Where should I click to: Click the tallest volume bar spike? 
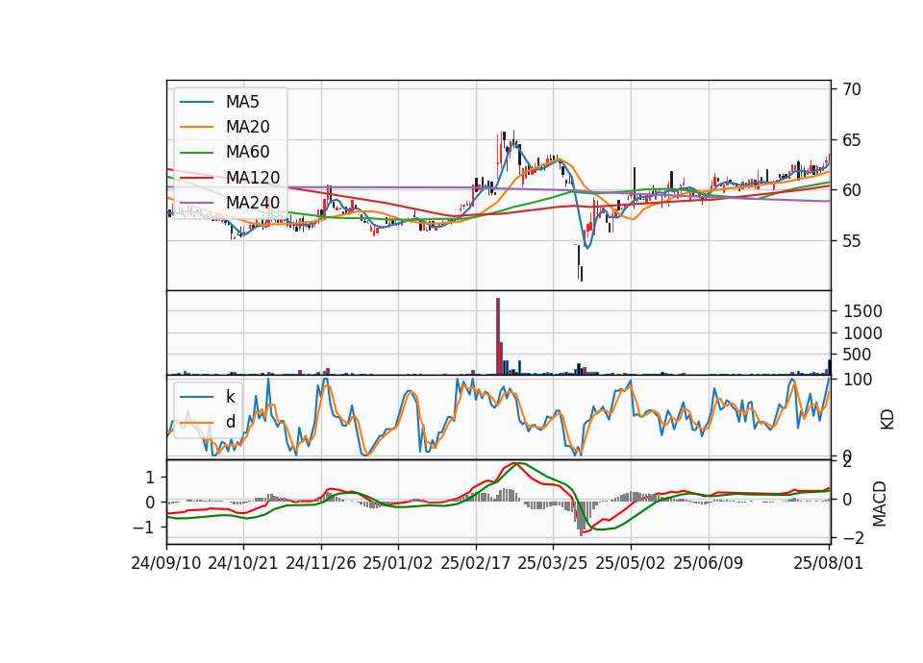[x=498, y=336]
